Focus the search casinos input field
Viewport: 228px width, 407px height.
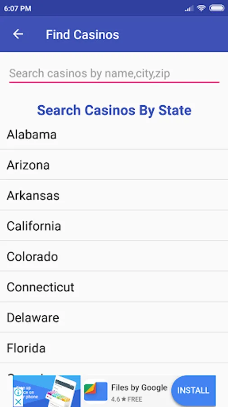tap(114, 74)
